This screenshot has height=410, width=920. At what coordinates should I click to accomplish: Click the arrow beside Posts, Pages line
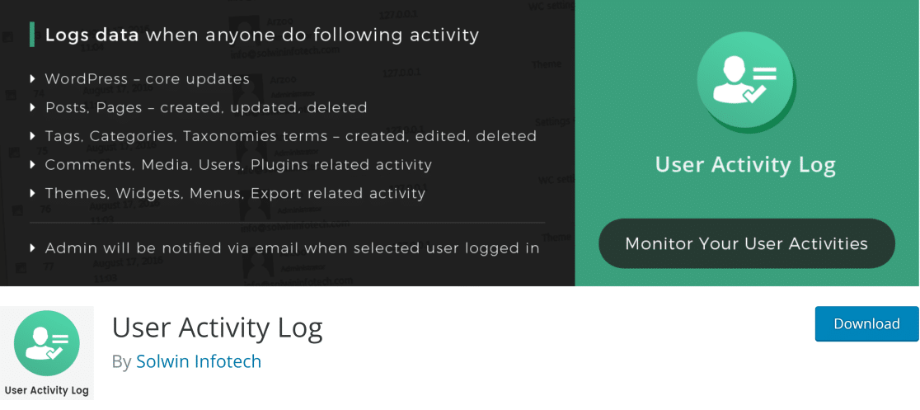pos(33,107)
